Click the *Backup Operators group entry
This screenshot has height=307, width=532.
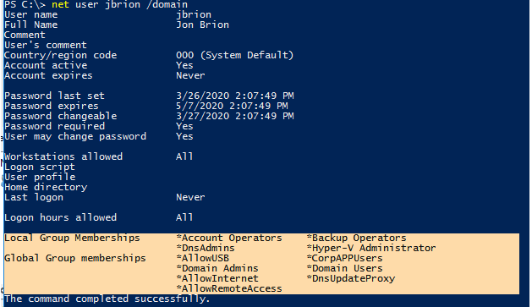pos(356,238)
